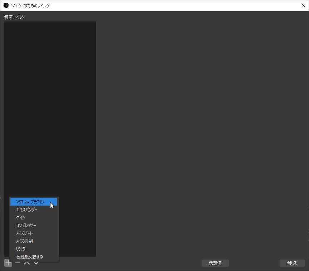
Task: Move filter up with chevron icon
Action: point(27,263)
